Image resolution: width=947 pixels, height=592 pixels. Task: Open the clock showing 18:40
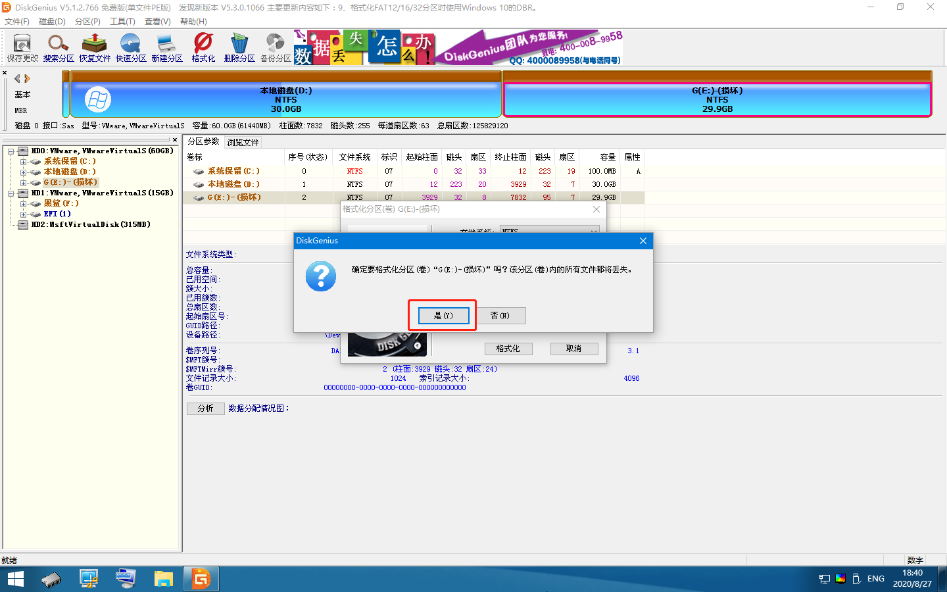912,579
